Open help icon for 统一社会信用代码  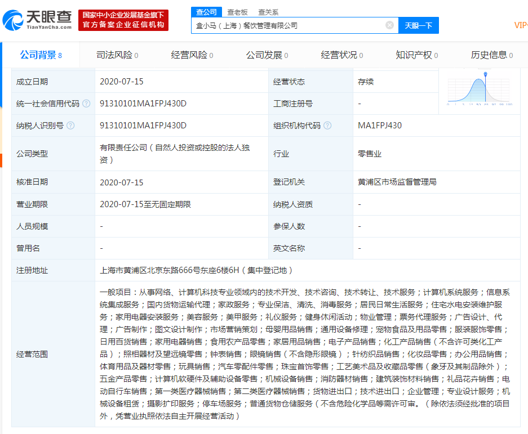(86, 104)
